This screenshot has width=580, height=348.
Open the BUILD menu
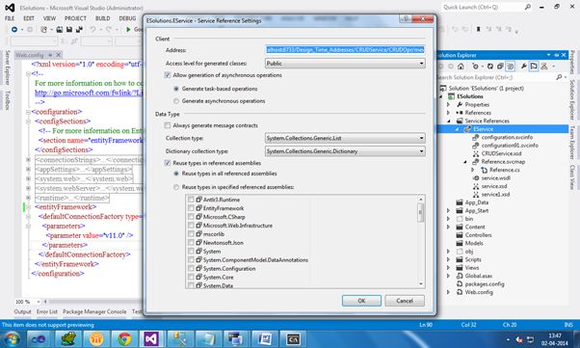coord(103,18)
